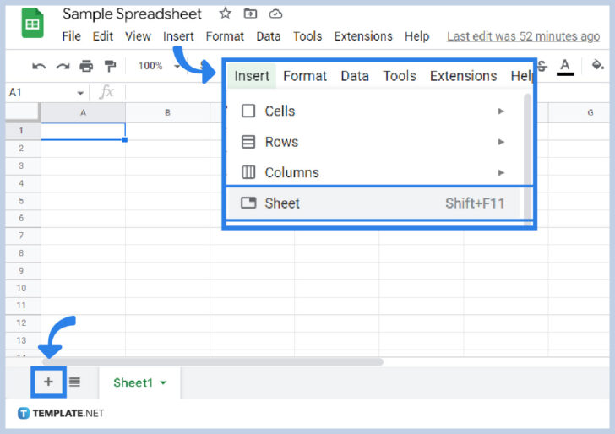Click the print icon

pos(86,66)
